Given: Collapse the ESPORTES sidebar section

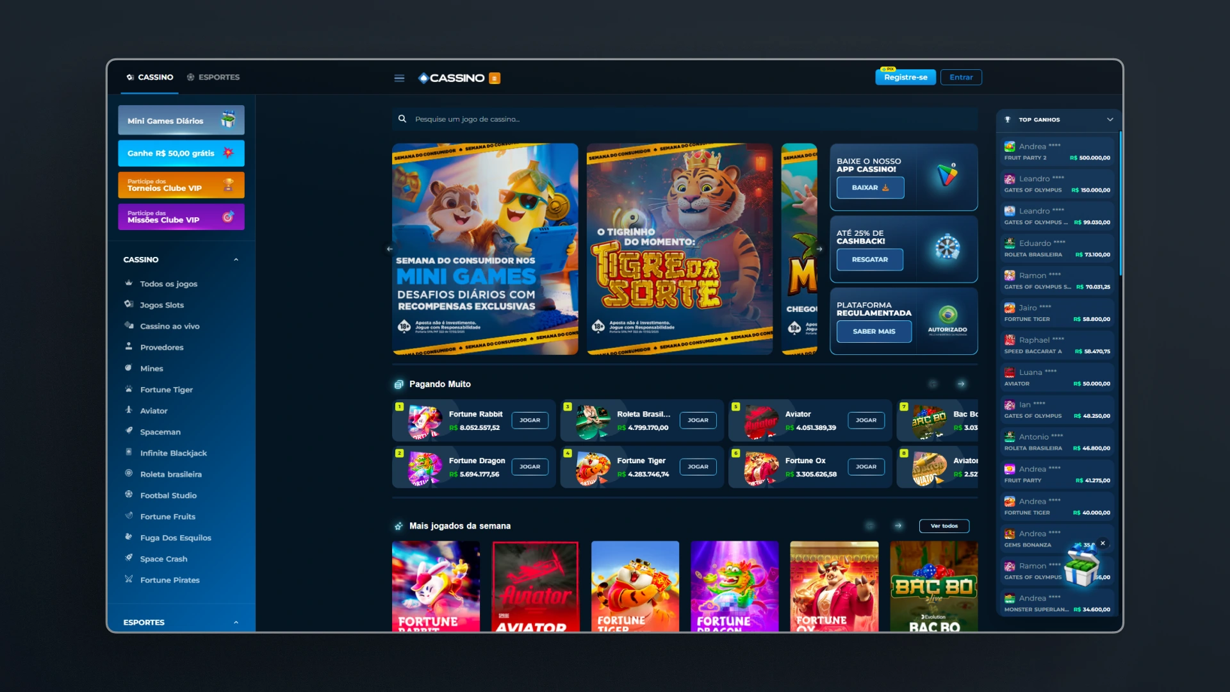Looking at the screenshot, I should (236, 622).
